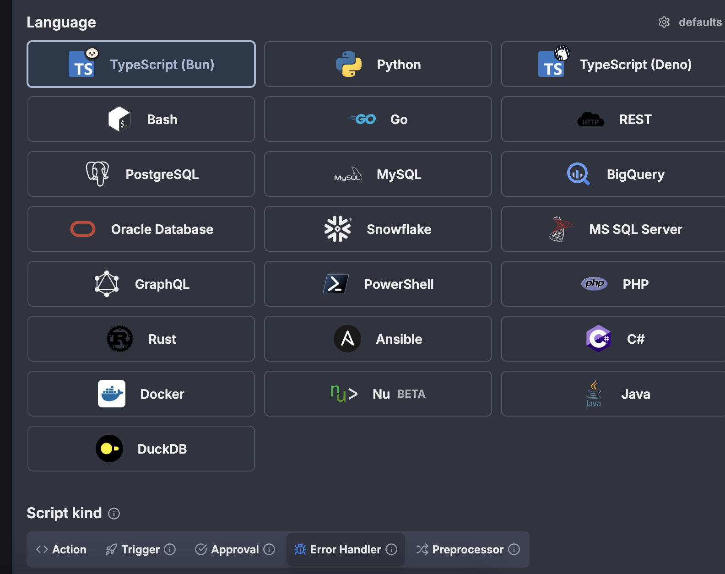Click the green Nu shell icon

344,394
